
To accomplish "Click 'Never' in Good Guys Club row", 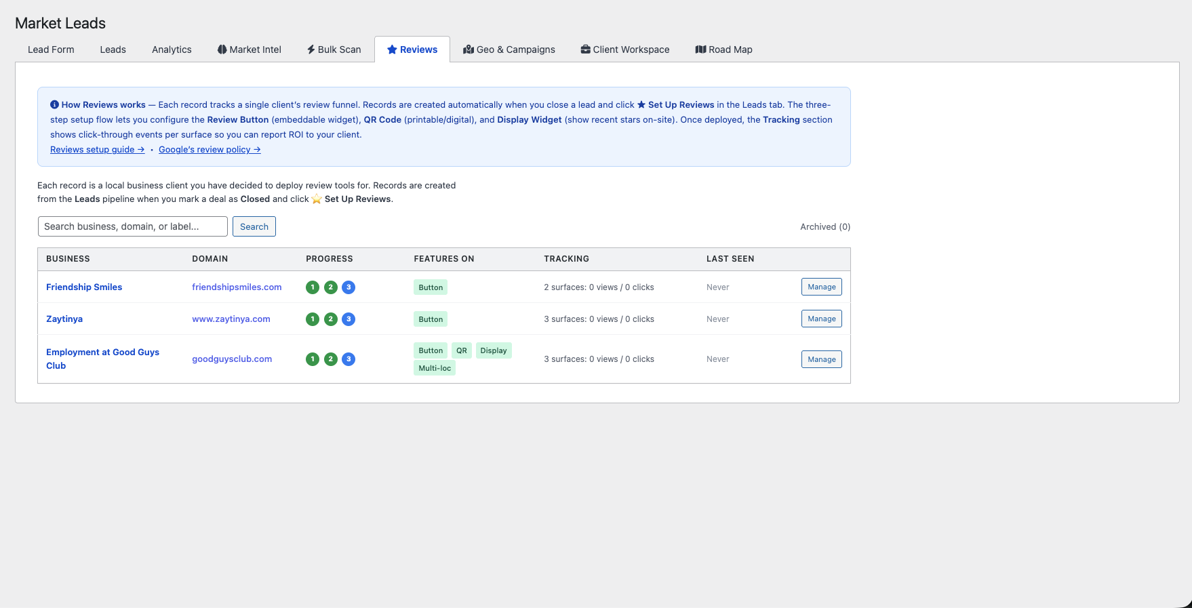I will pyautogui.click(x=718, y=359).
